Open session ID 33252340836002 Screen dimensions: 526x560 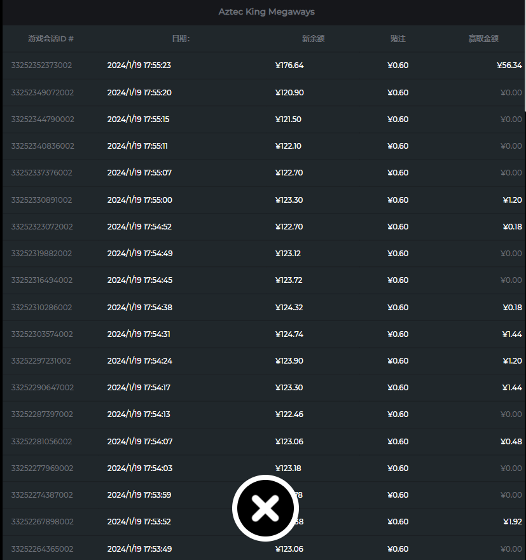43,146
